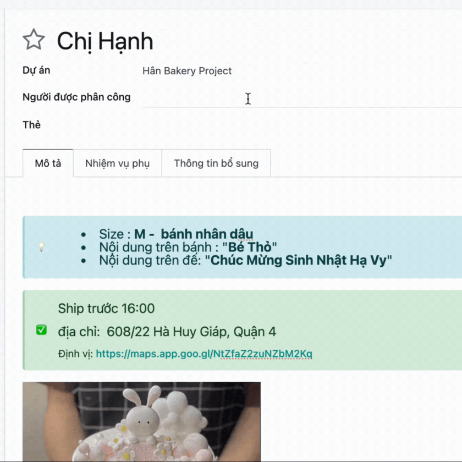Open the Hân Bakery Project link

187,71
